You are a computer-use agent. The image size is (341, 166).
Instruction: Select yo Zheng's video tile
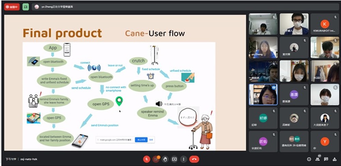(263, 48)
